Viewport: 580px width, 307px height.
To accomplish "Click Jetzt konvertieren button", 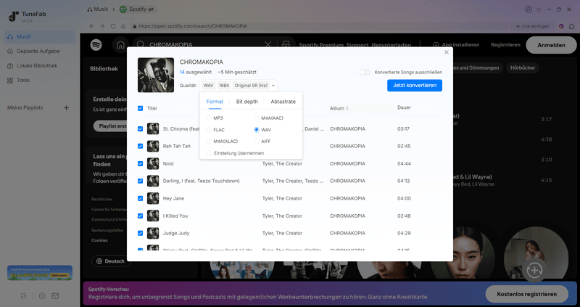I will coord(415,85).
